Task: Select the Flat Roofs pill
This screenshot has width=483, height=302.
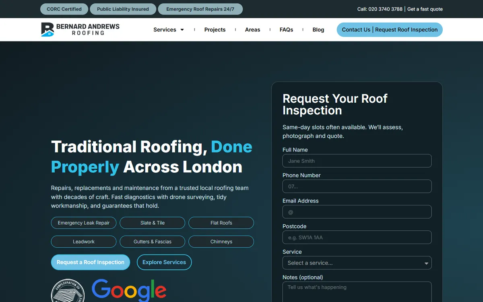Action: [221, 223]
